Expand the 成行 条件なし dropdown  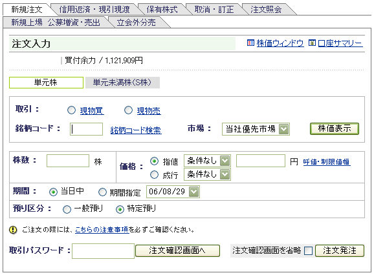(207, 174)
